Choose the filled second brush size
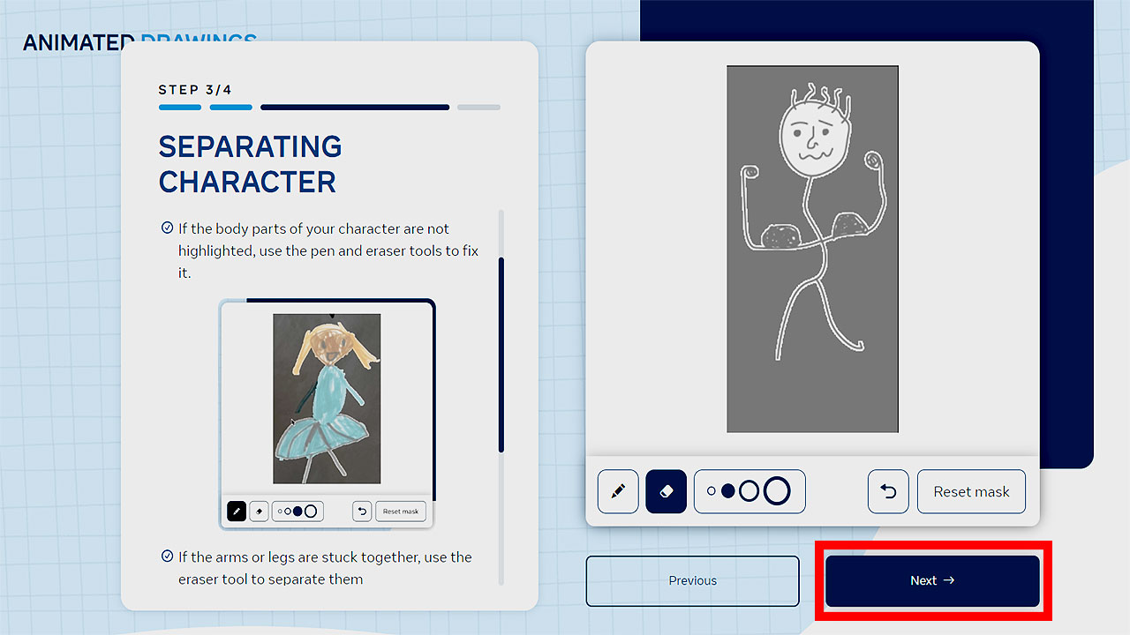1130x635 pixels. coord(727,491)
